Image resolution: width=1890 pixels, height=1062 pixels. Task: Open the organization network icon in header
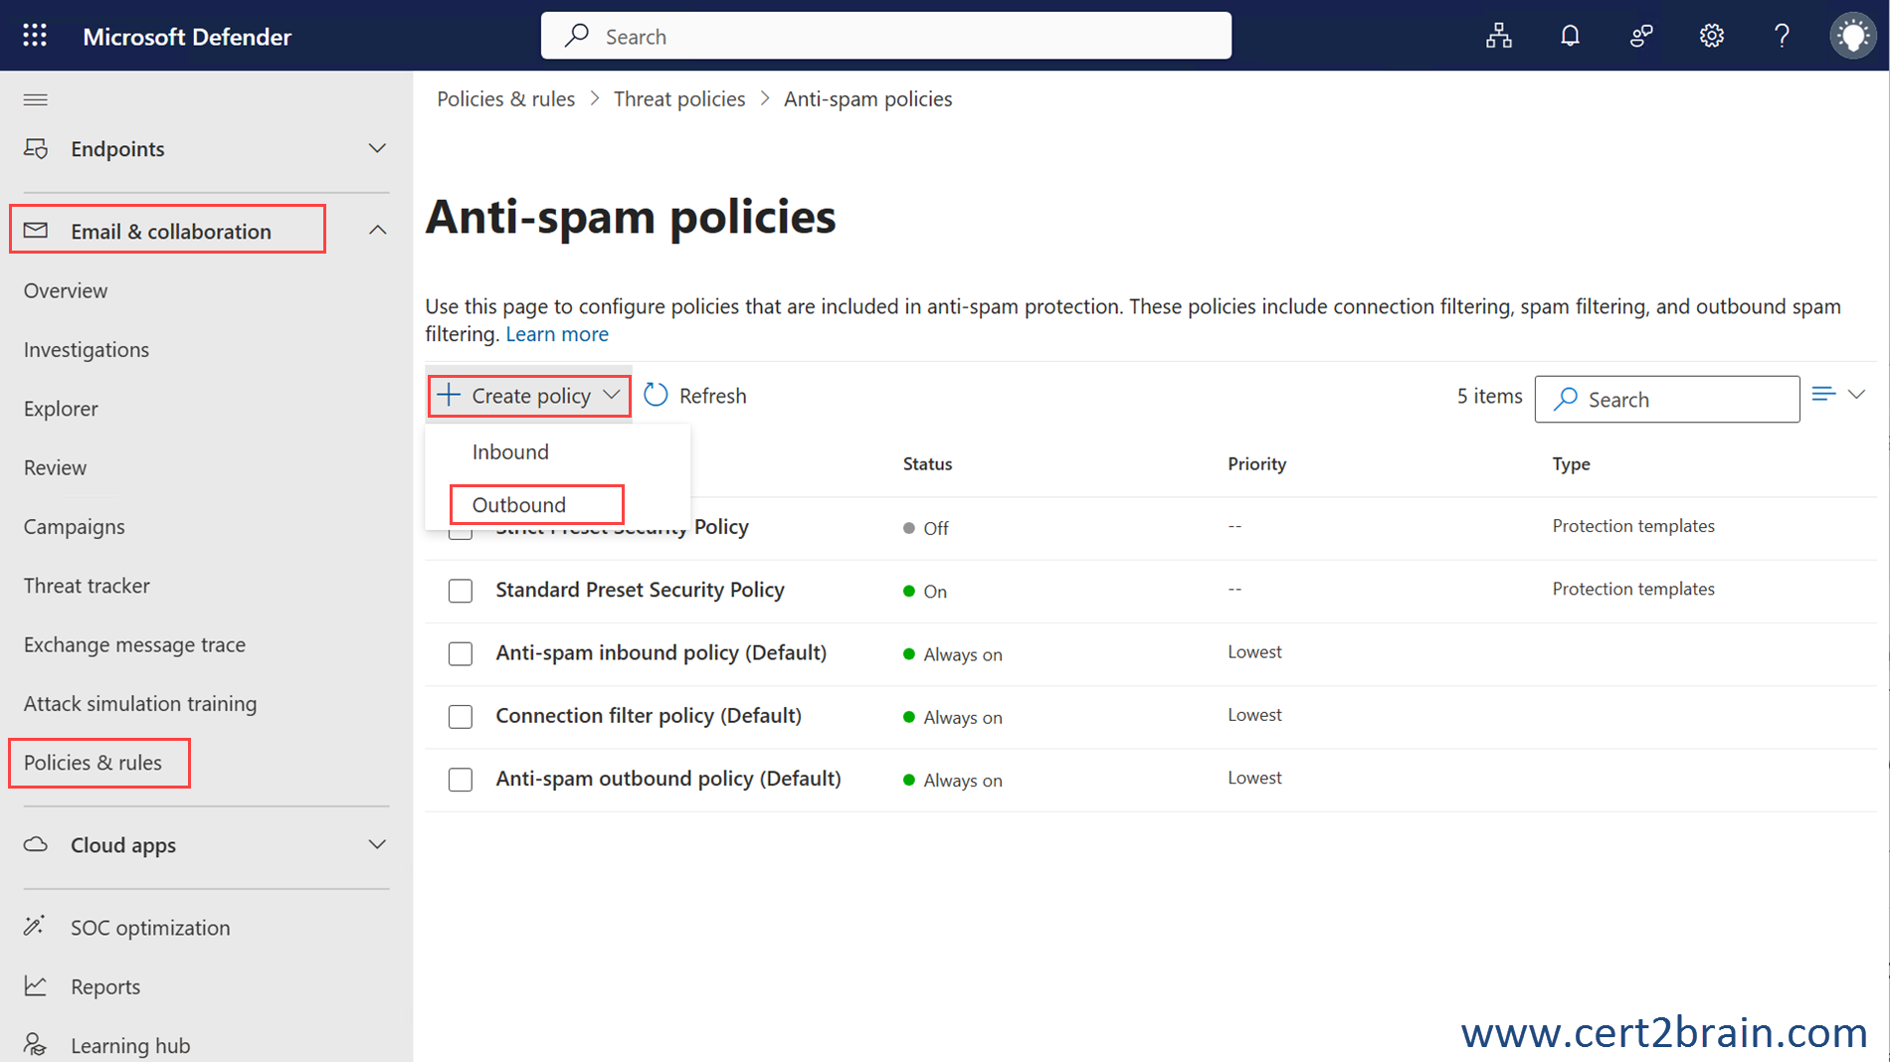pyautogui.click(x=1498, y=36)
